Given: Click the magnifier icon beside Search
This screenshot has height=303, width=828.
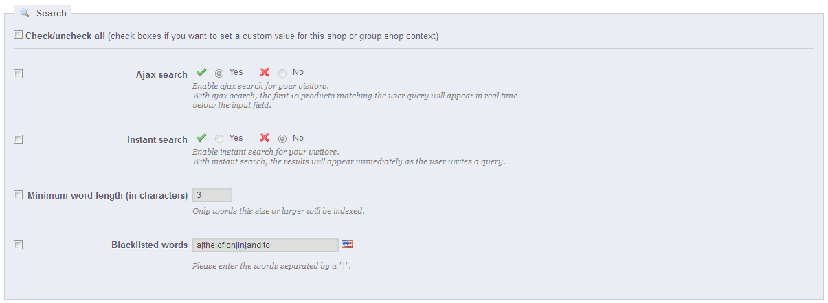Looking at the screenshot, I should pyautogui.click(x=25, y=13).
